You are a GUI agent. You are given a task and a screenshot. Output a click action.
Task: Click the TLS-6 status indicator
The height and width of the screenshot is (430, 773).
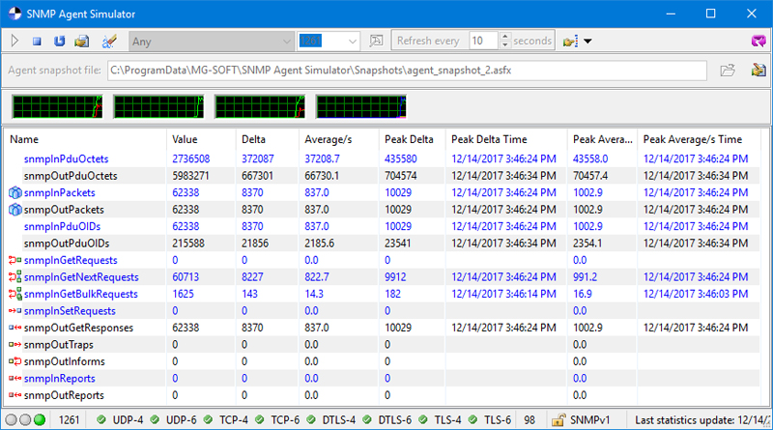point(490,420)
